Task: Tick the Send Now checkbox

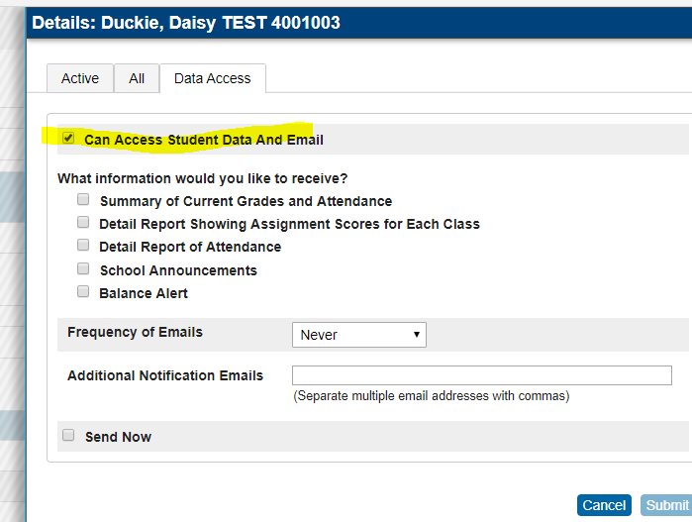Action: click(68, 435)
